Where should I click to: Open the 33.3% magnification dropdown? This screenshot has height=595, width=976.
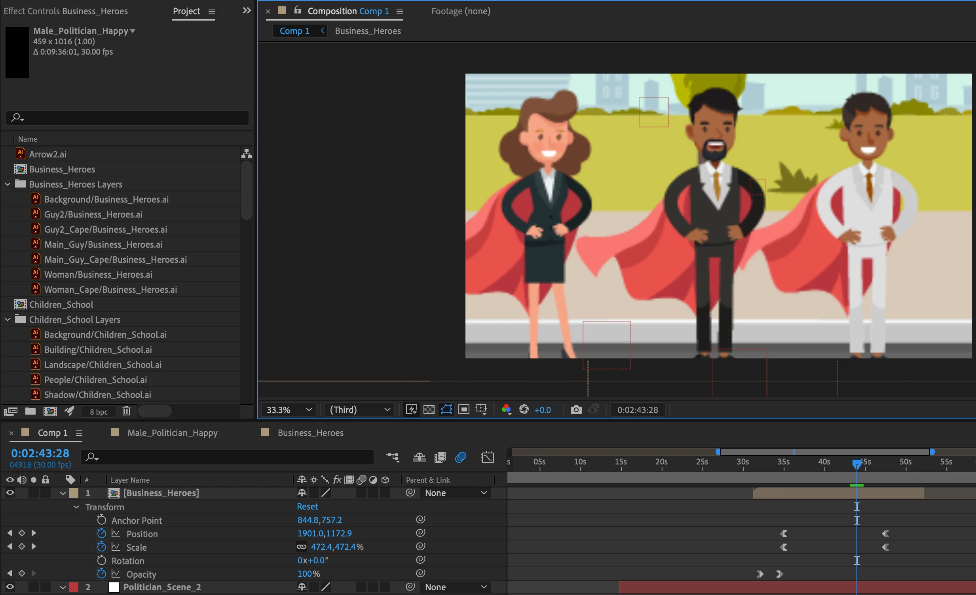[289, 409]
